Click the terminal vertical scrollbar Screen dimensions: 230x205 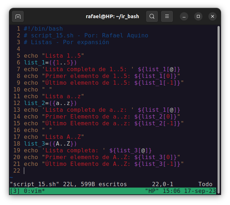(218, 109)
